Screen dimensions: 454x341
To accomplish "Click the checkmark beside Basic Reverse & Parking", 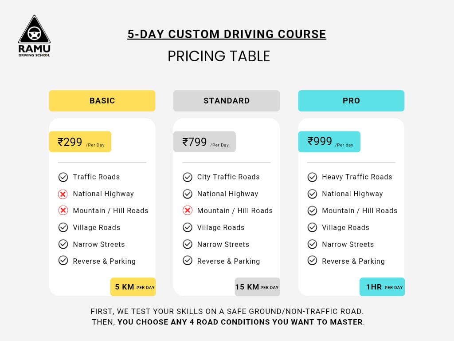I will point(63,261).
